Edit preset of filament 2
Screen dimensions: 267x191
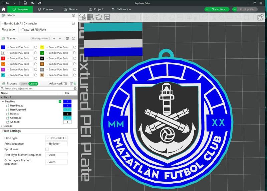coord(75,47)
